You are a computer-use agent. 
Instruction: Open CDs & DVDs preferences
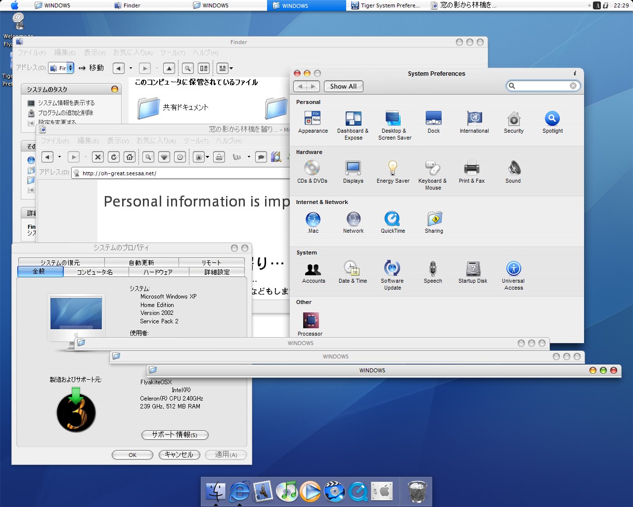pyautogui.click(x=312, y=172)
